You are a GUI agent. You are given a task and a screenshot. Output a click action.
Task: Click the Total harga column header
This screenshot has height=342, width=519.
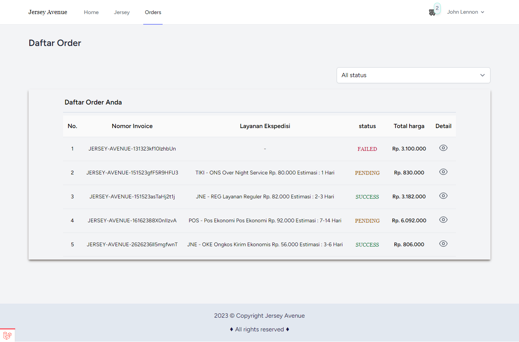(409, 126)
